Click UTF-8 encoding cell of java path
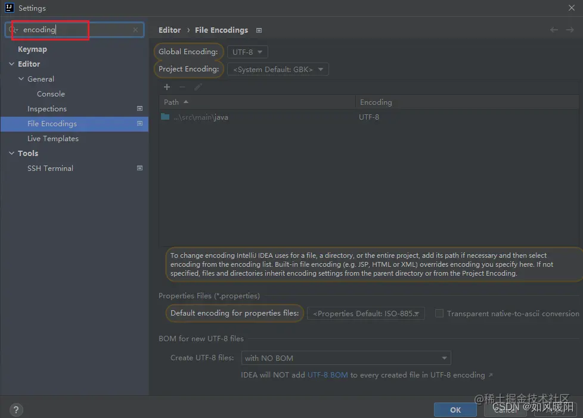 point(369,117)
